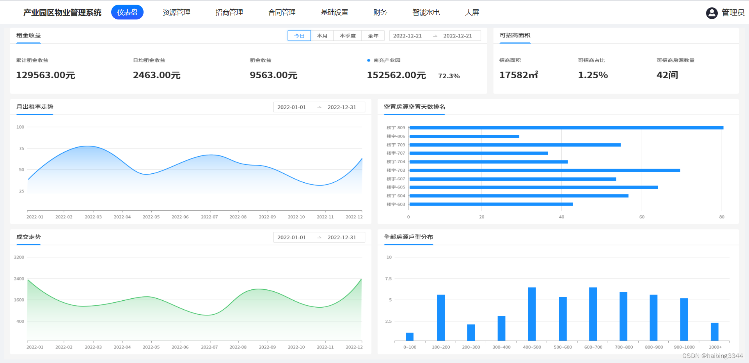Screen dimensions: 749x363
Task: Click the 楼宇-604 row label
Action: tap(396, 196)
